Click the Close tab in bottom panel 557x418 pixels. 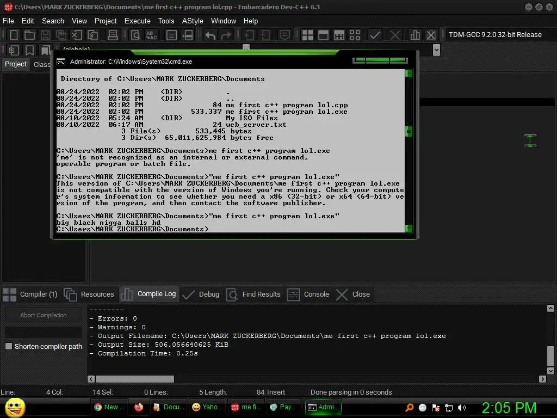pyautogui.click(x=353, y=294)
